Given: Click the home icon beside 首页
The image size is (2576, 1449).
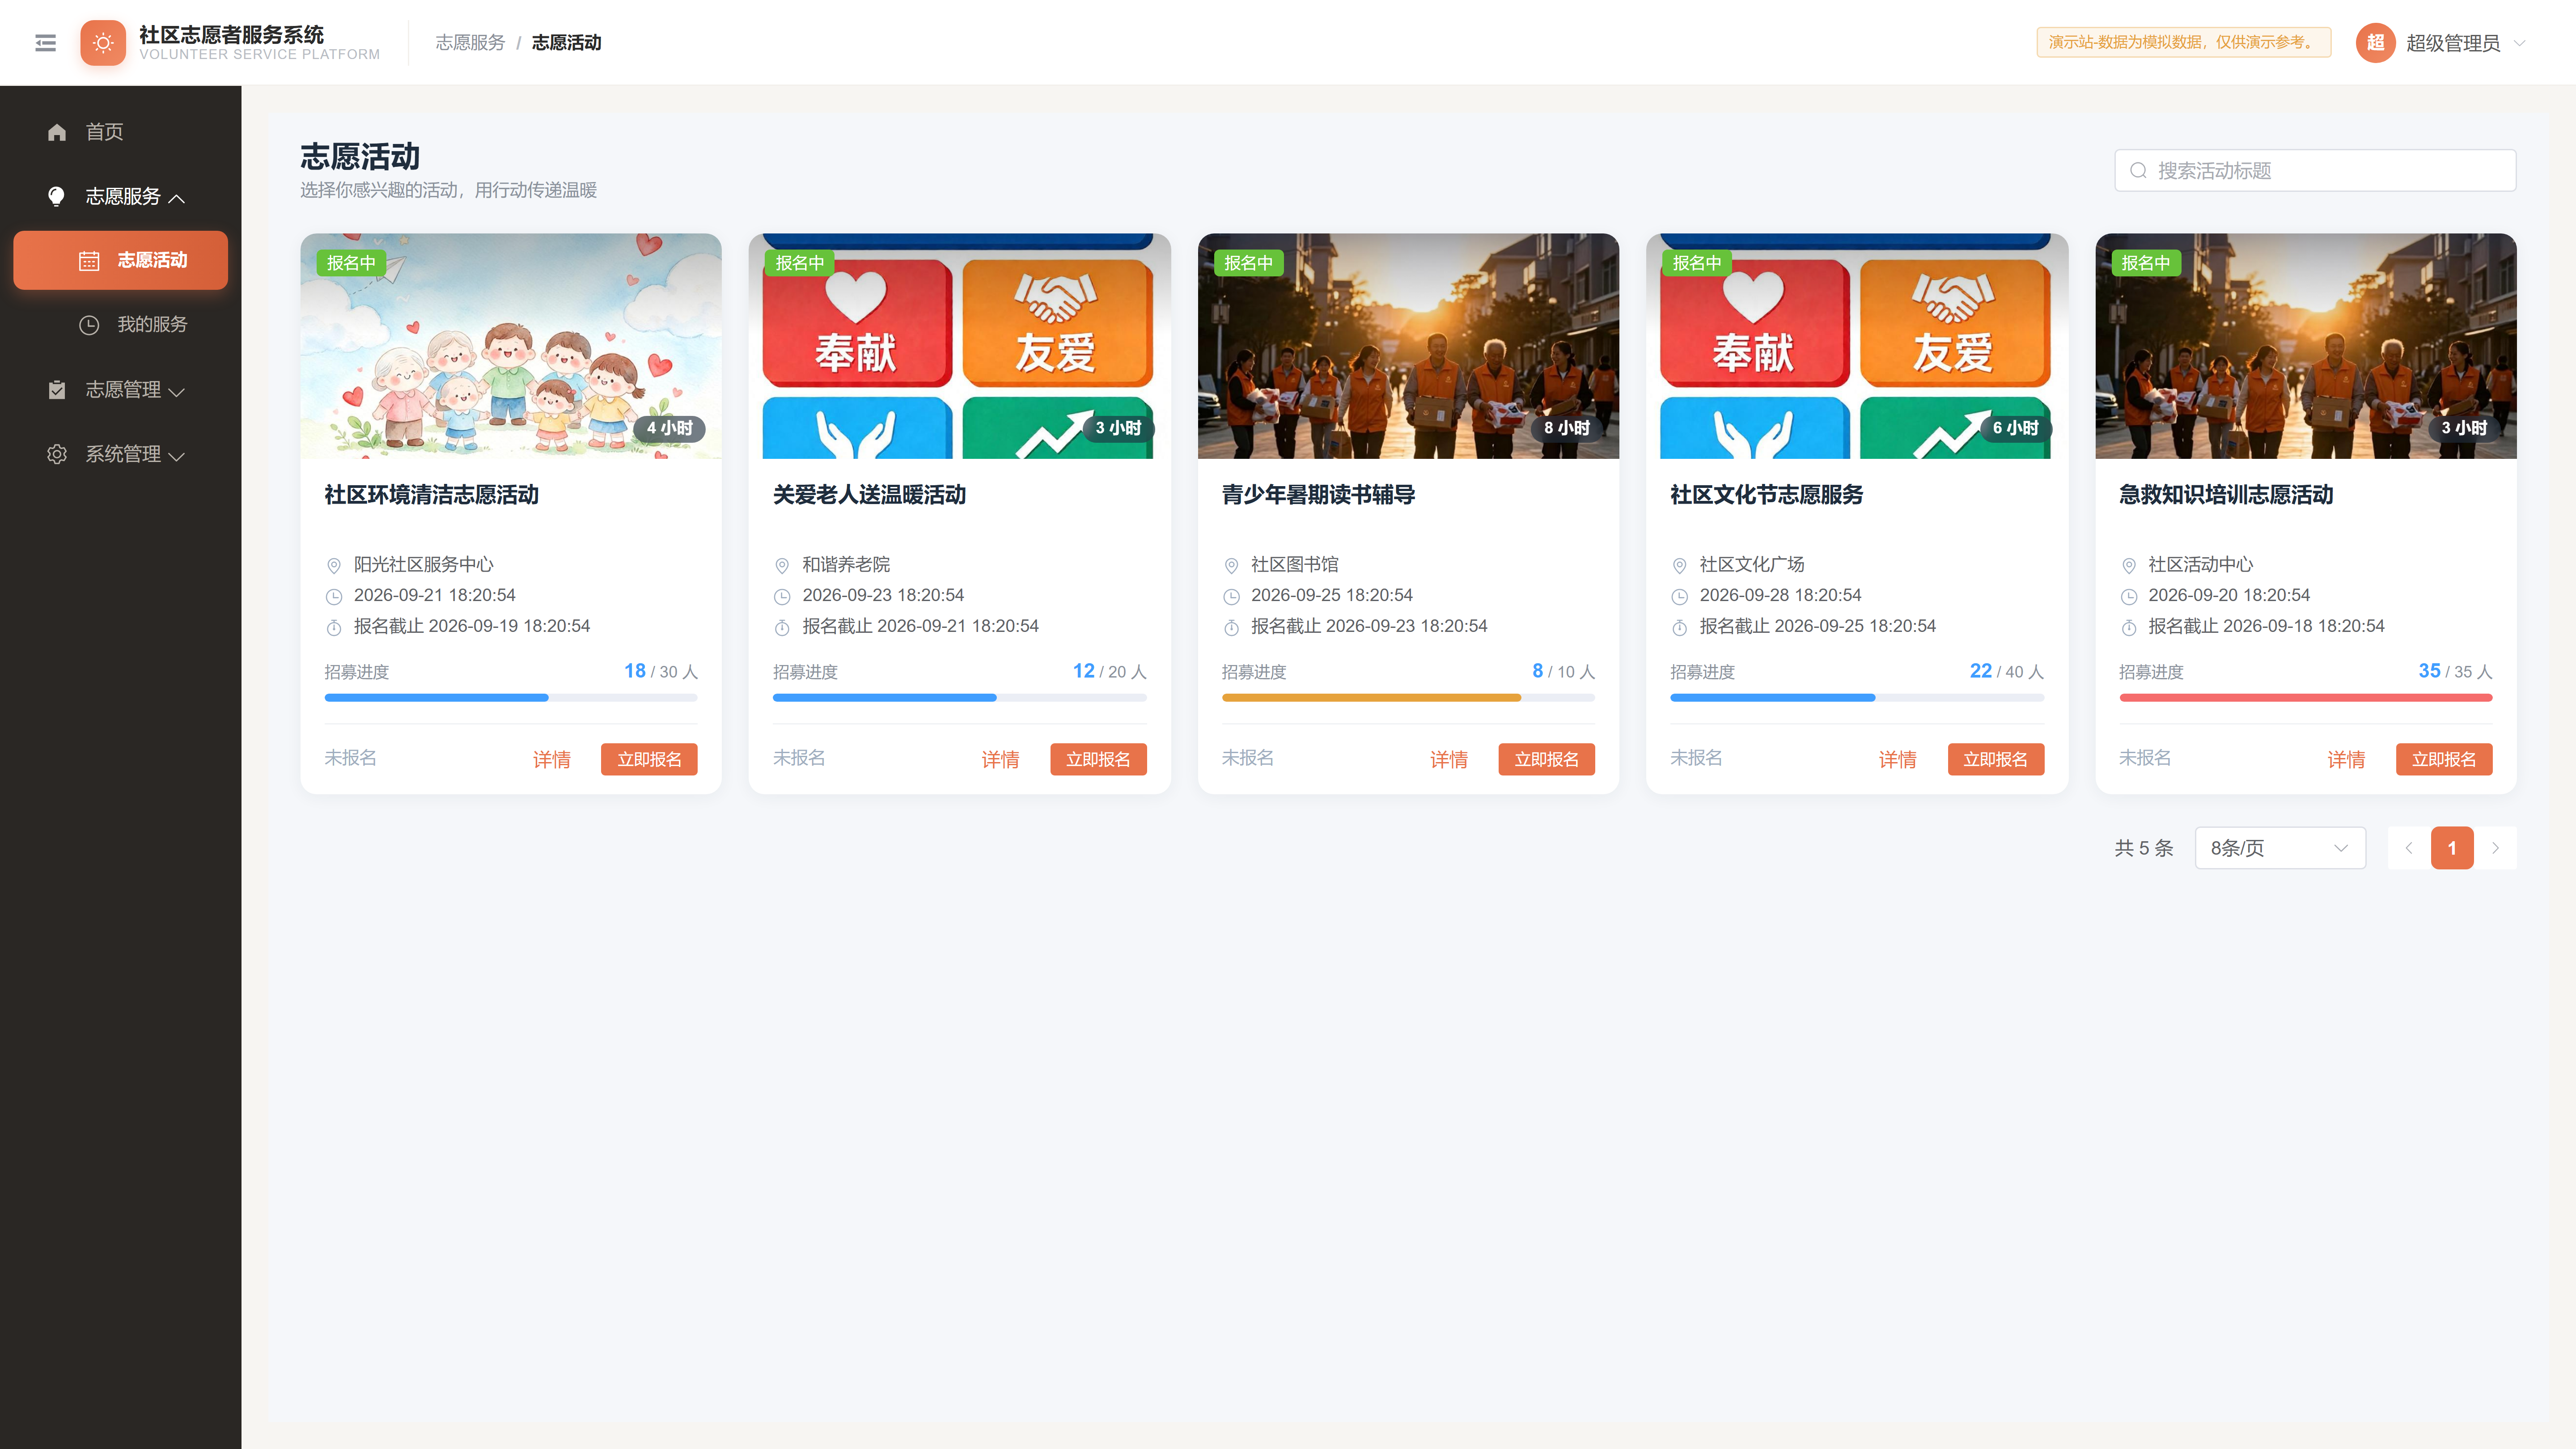Looking at the screenshot, I should 57,132.
